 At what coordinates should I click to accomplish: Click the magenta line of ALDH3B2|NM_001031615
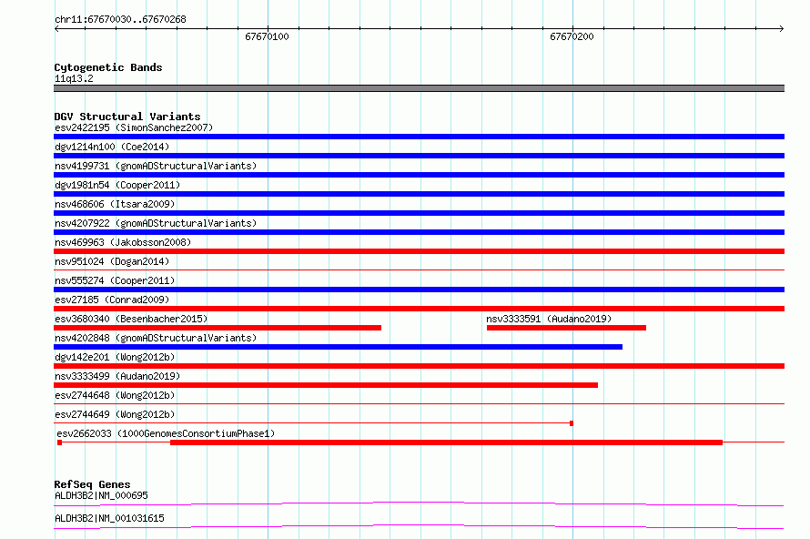tap(419, 526)
